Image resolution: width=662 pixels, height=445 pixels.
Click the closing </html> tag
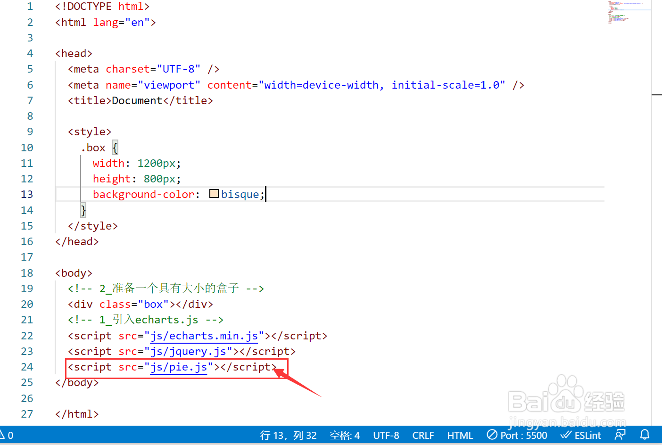[77, 414]
